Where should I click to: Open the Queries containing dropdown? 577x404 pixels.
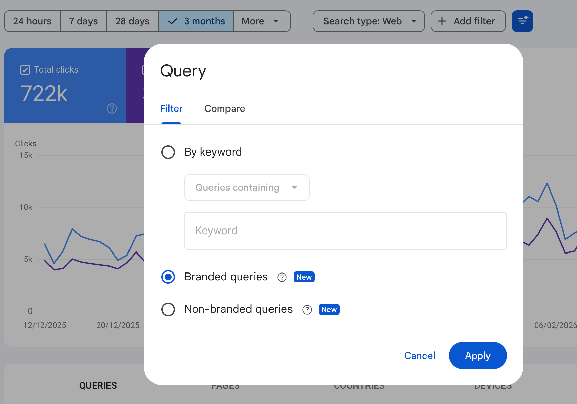[247, 187]
